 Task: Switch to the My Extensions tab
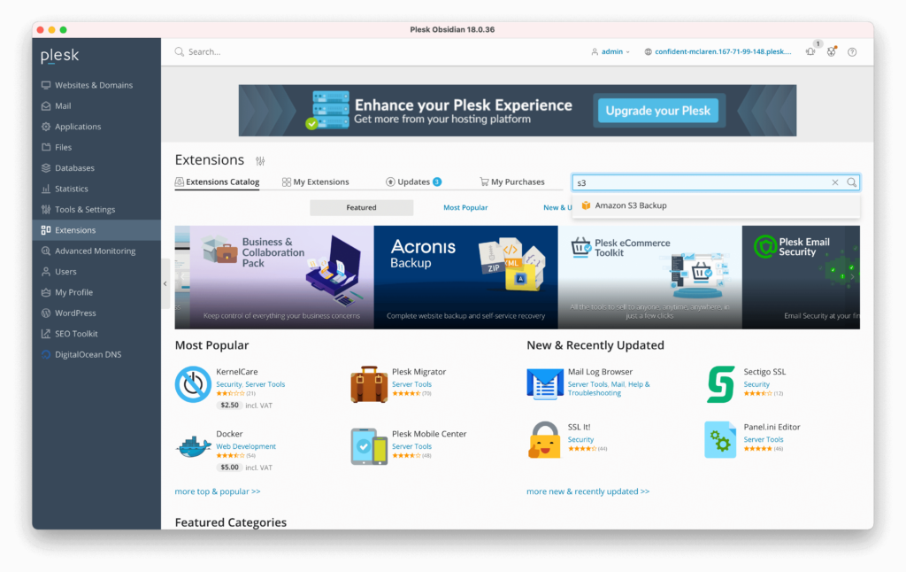pos(316,182)
